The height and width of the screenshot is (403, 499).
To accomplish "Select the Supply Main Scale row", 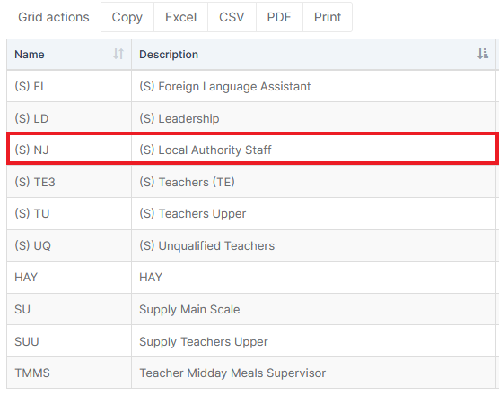I will point(253,309).
